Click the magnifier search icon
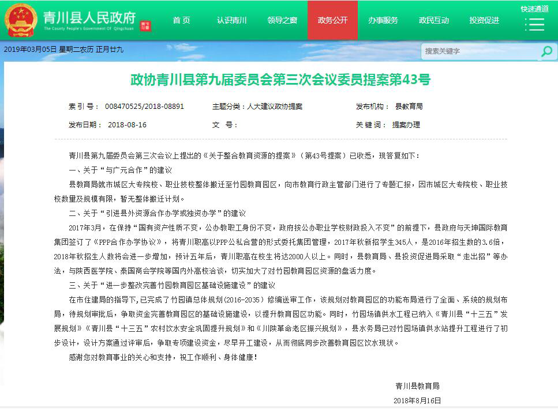558x409 pixels. [546, 51]
